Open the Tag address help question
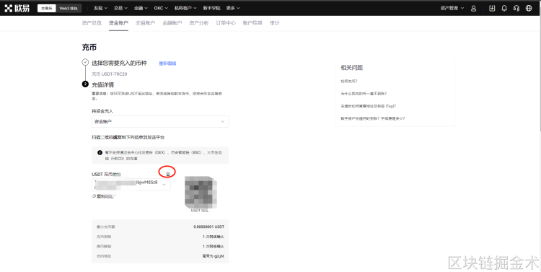Viewport: 541px width, 272px height. click(x=368, y=106)
